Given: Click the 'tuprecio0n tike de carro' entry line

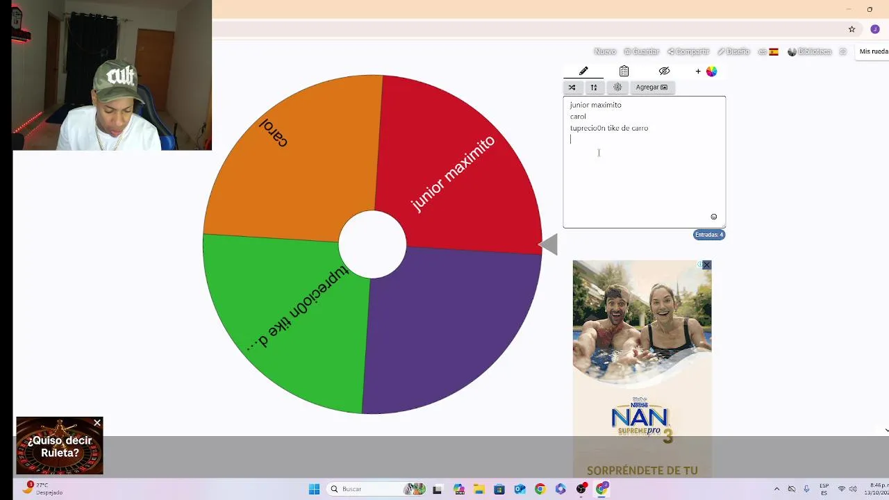Looking at the screenshot, I should (609, 128).
